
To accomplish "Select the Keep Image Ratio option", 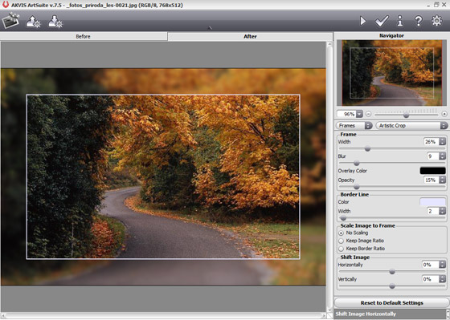I will (362, 241).
